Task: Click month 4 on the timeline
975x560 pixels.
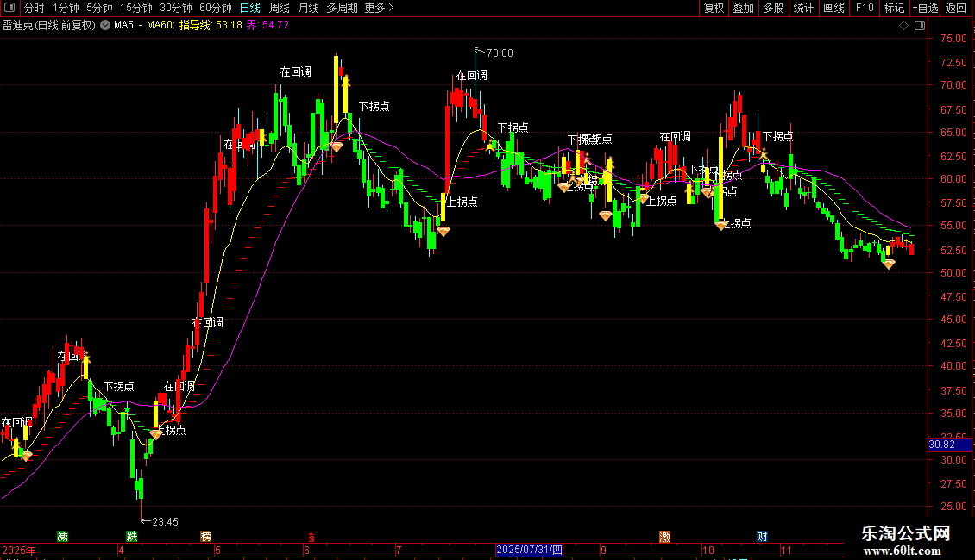Action: [x=122, y=550]
